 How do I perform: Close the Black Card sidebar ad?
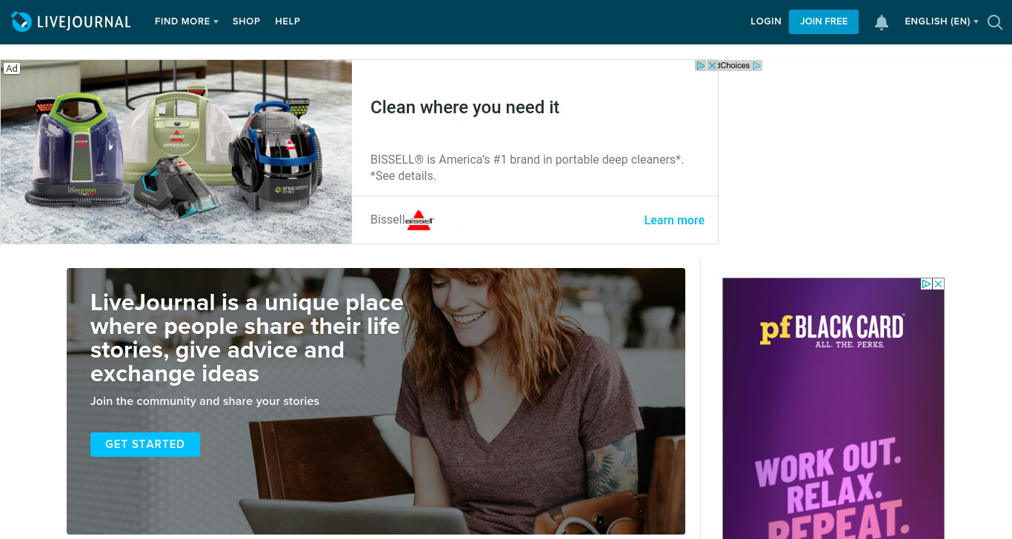[938, 284]
